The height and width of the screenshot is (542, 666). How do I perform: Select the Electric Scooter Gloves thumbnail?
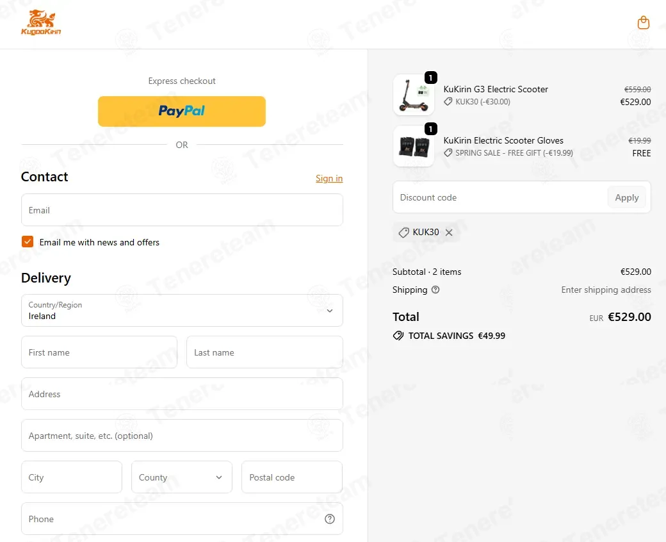coord(413,147)
